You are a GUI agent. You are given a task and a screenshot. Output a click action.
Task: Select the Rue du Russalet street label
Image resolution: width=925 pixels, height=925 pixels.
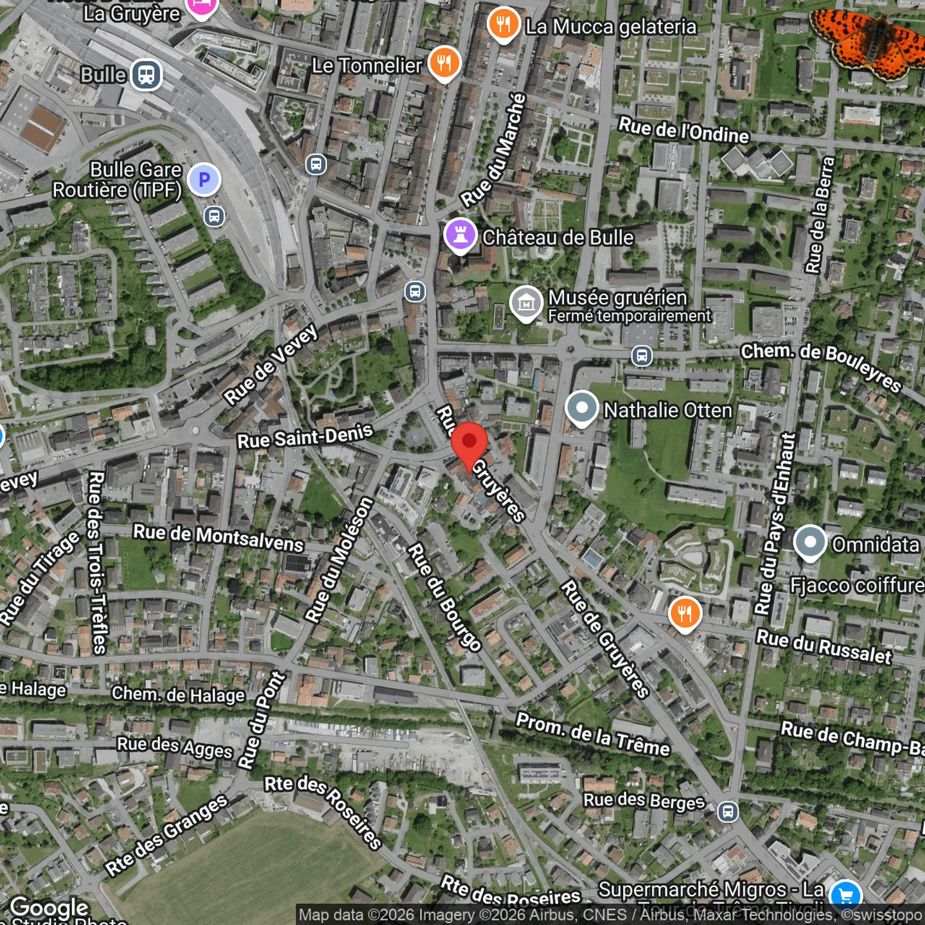pos(824,646)
